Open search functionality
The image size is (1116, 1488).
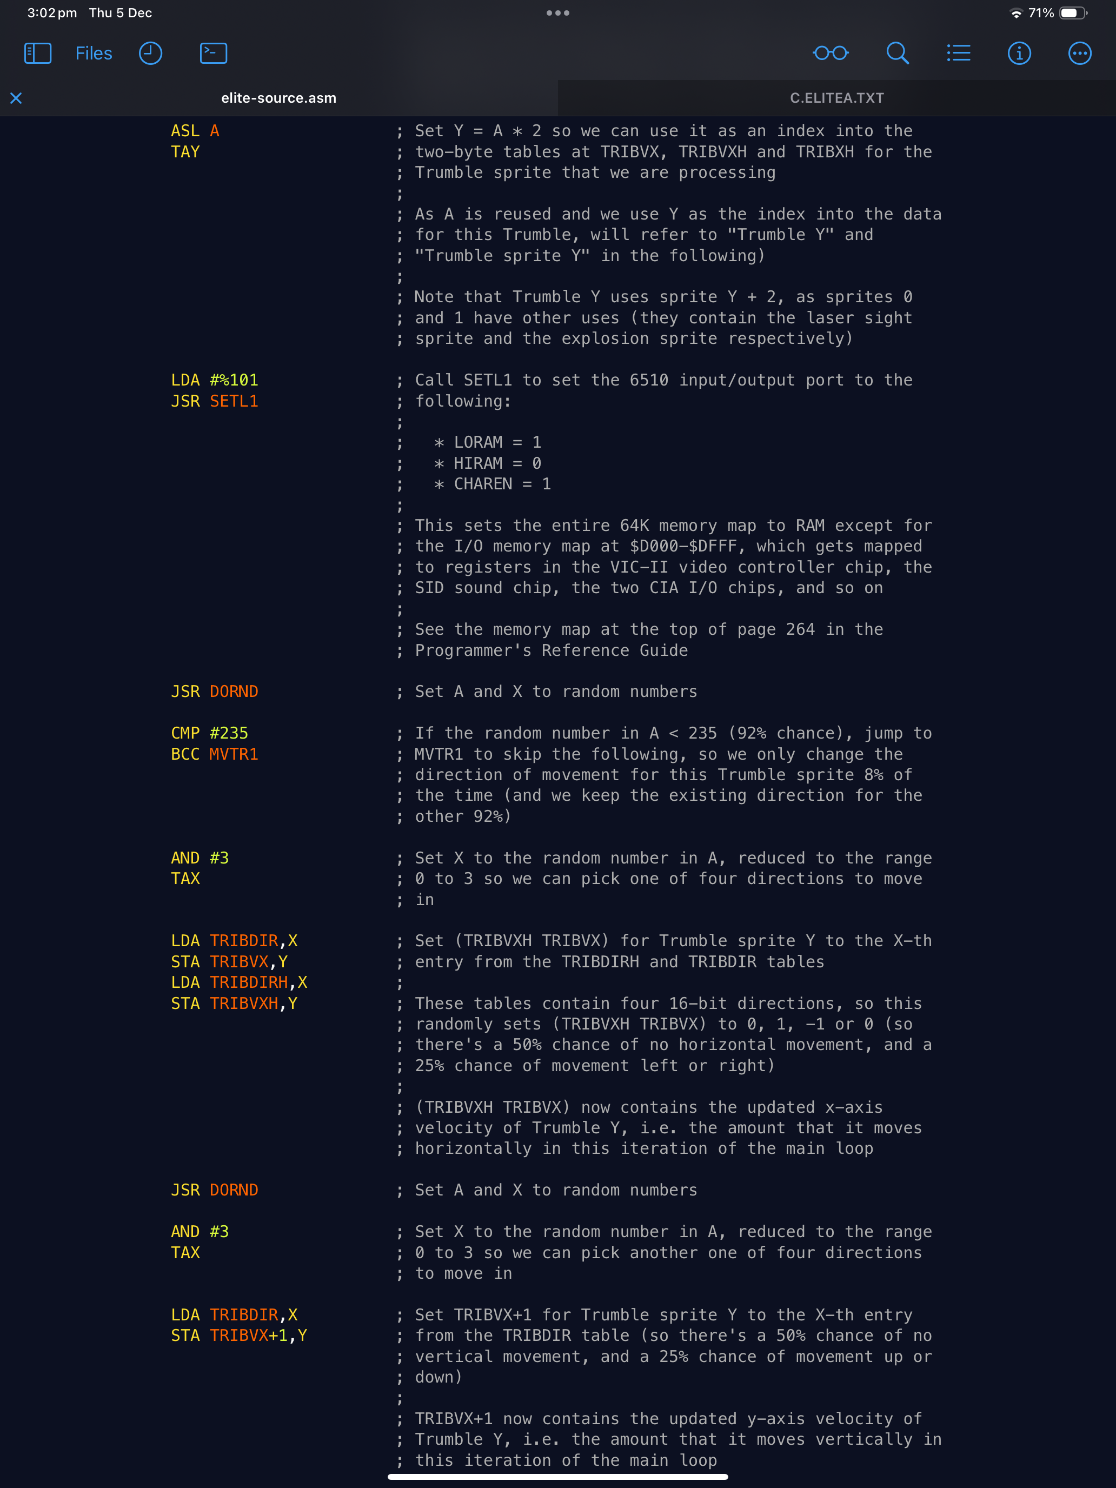[x=898, y=53]
